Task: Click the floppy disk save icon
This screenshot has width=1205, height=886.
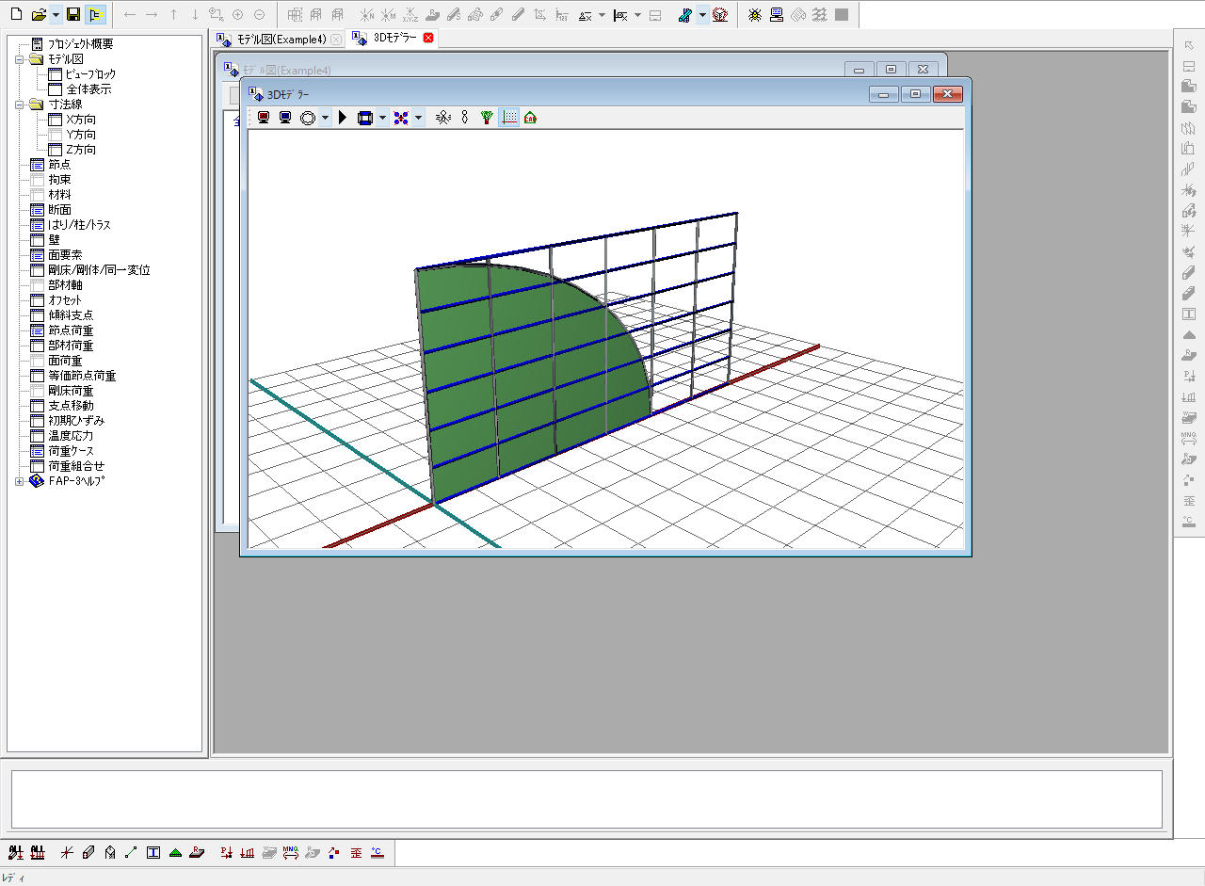Action: (73, 15)
